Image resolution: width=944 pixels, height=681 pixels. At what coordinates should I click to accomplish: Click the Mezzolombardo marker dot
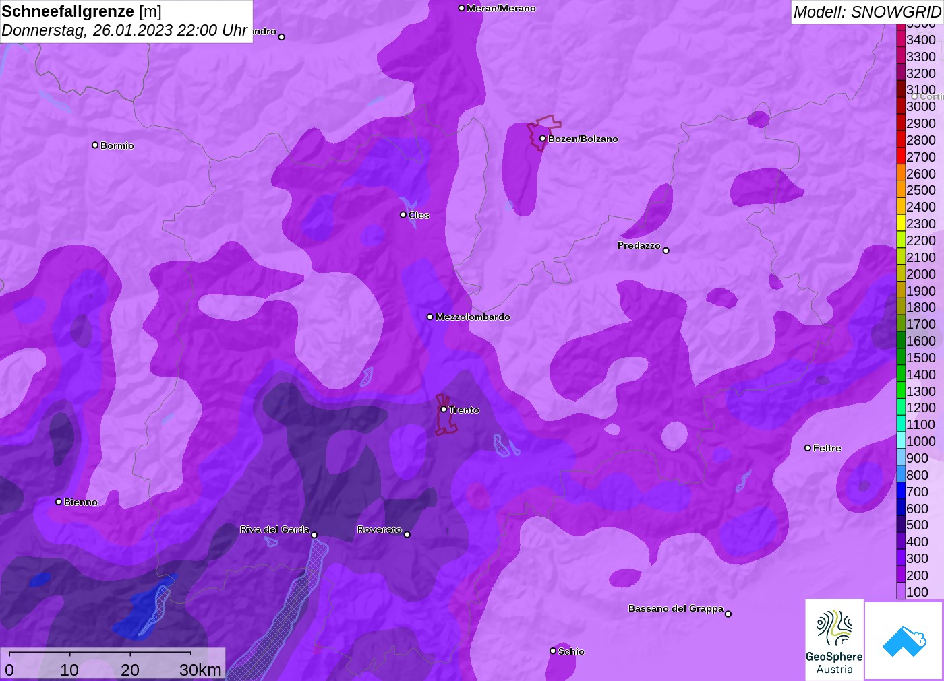click(x=430, y=317)
